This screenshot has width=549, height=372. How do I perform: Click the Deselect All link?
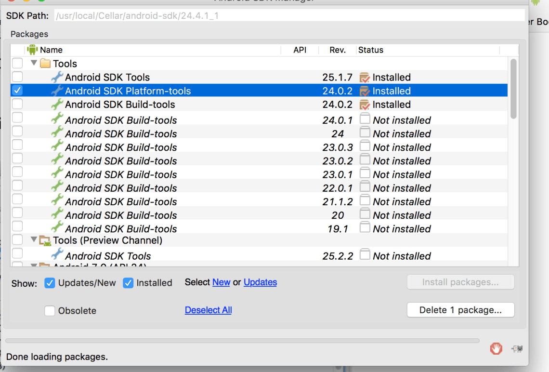[x=208, y=310]
